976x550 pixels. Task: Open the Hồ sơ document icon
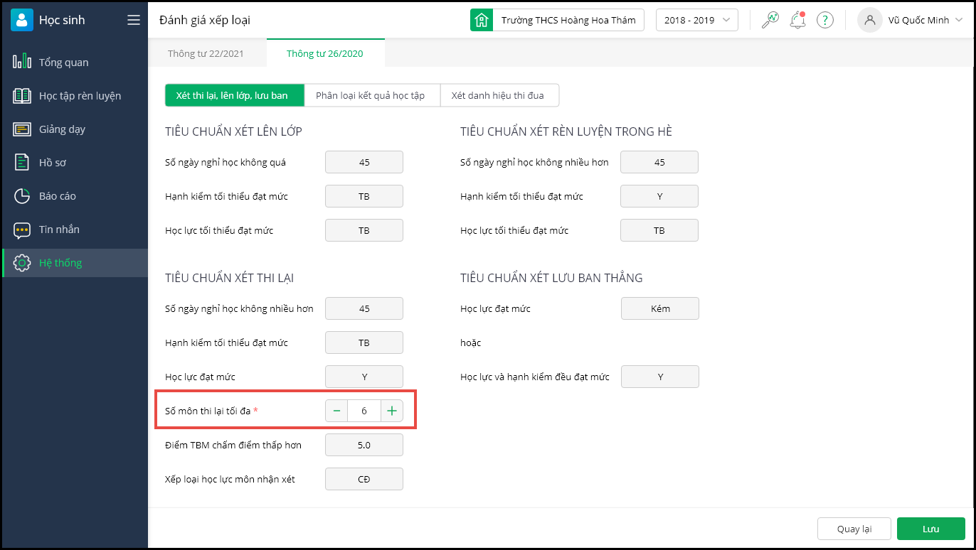point(22,163)
